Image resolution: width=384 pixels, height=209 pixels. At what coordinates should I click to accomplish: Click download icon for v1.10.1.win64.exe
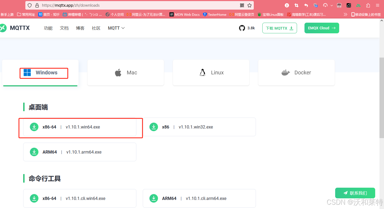point(34,127)
